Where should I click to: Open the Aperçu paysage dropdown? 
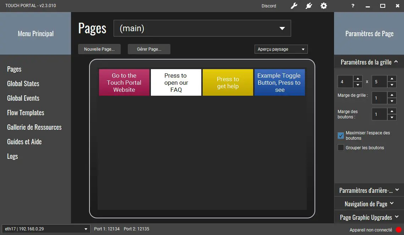[x=281, y=49]
